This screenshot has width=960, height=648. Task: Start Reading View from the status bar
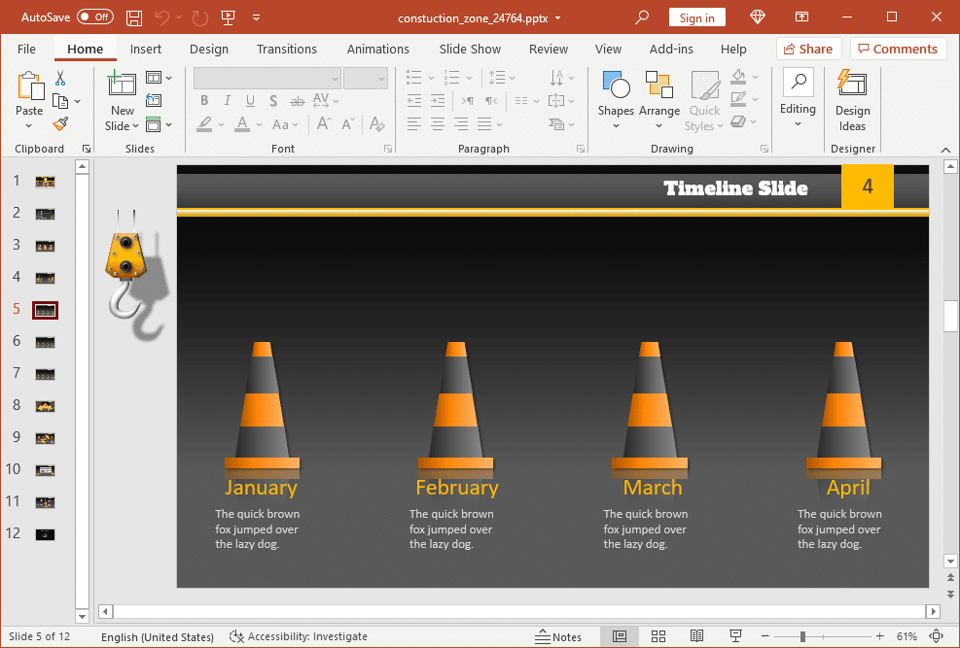coord(696,636)
